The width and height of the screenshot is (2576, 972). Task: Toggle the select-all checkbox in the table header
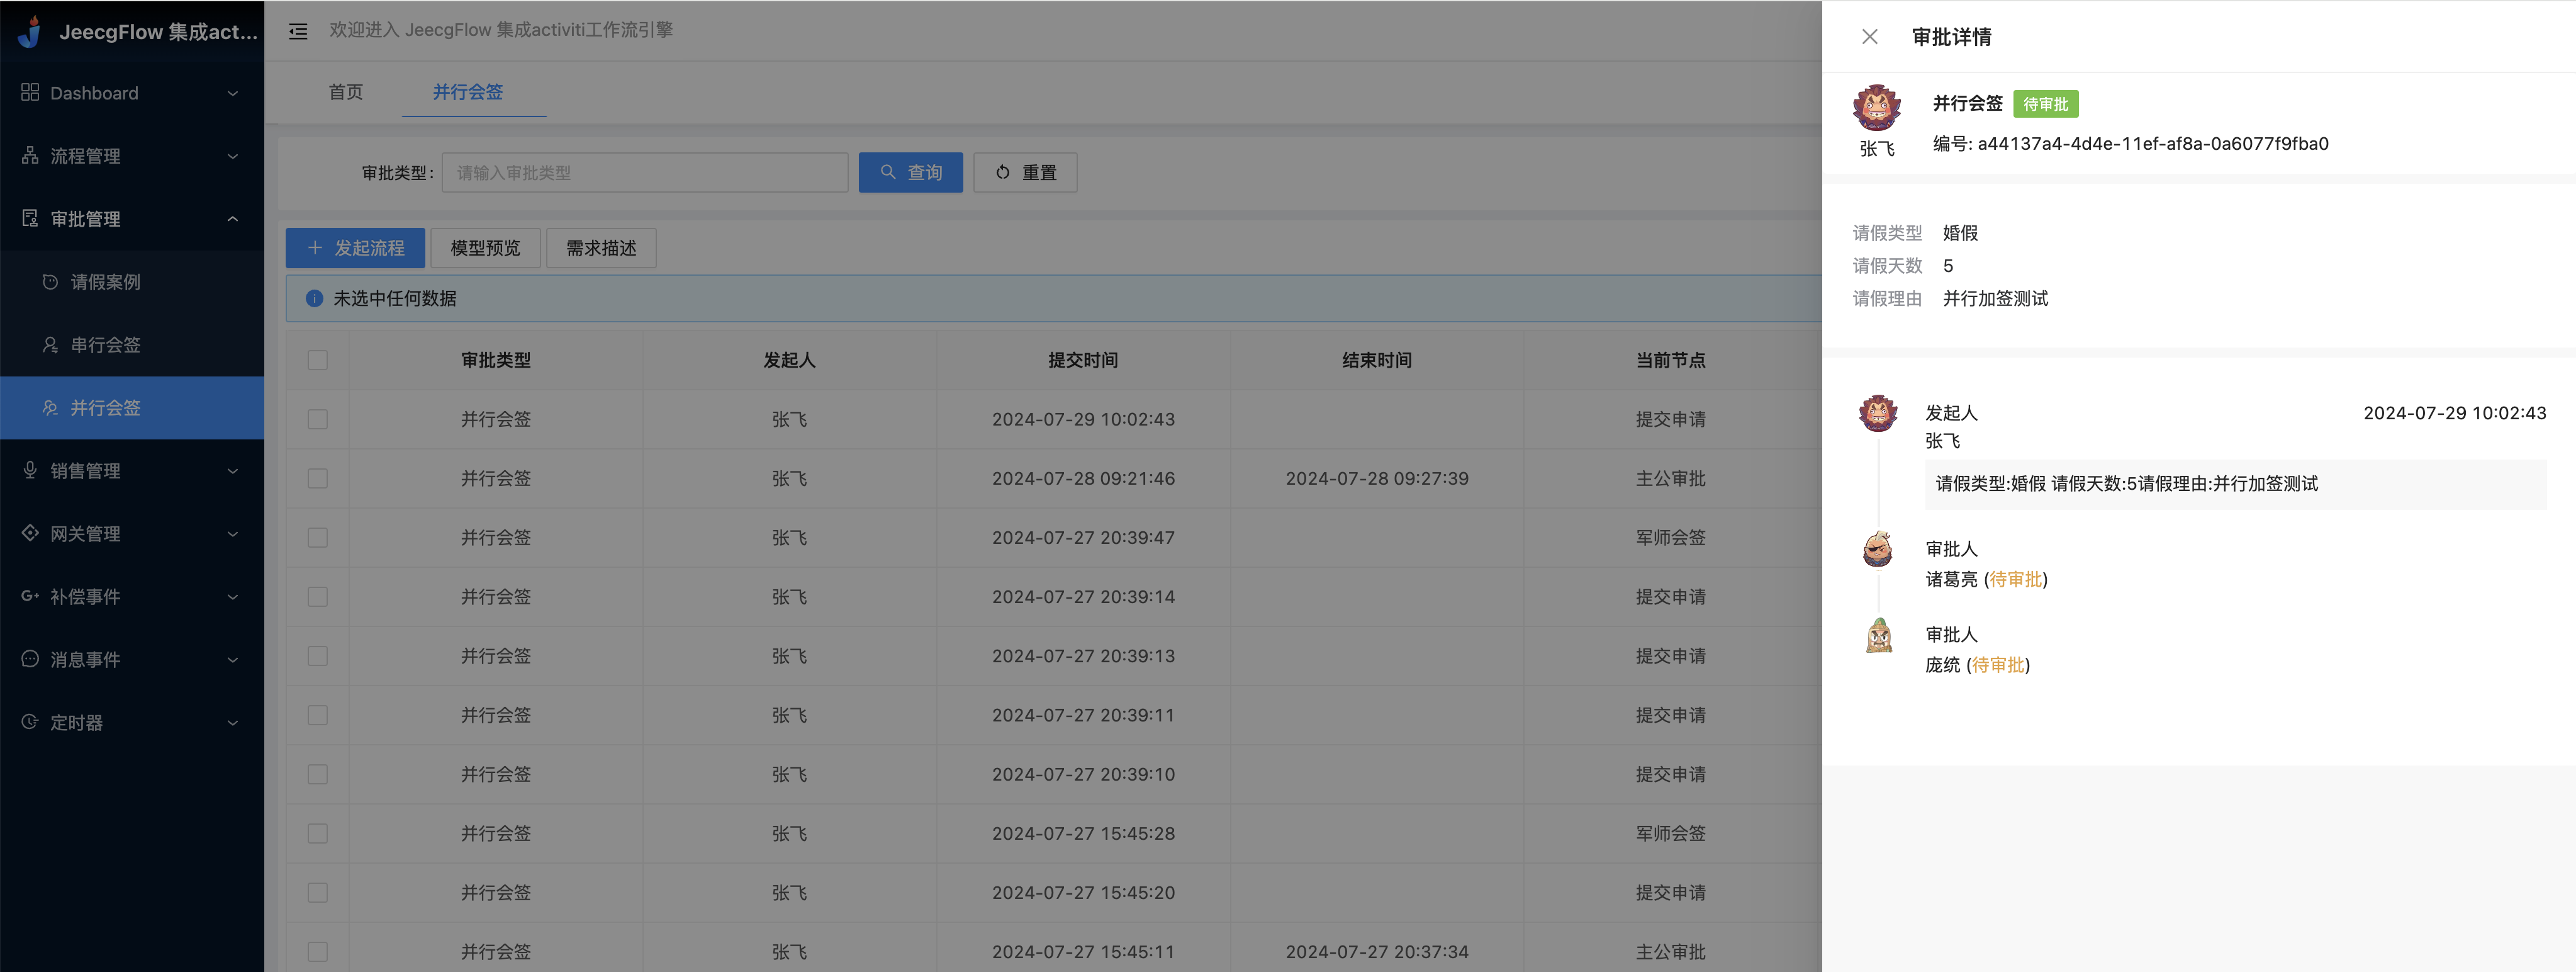(318, 360)
